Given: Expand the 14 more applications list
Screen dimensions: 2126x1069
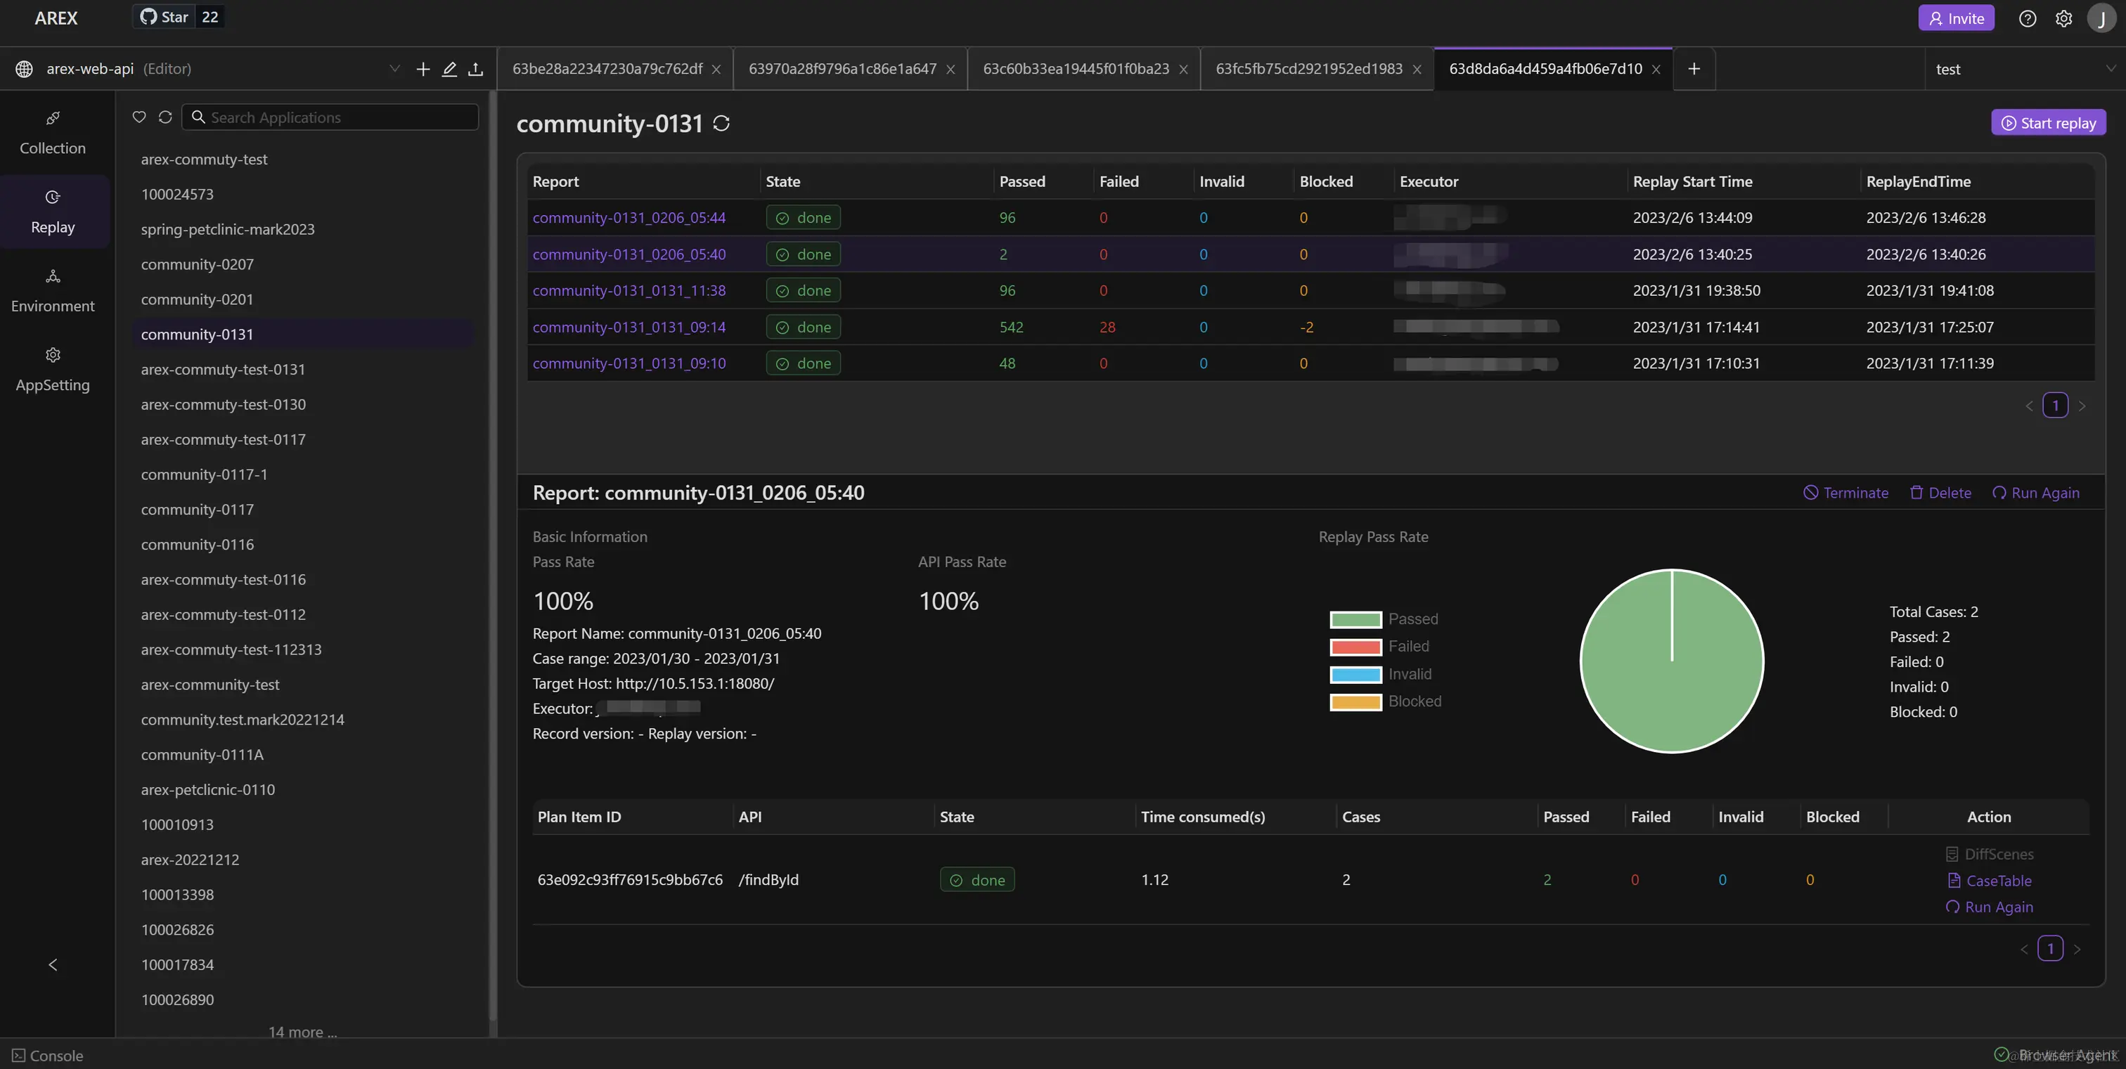Looking at the screenshot, I should 302,1032.
